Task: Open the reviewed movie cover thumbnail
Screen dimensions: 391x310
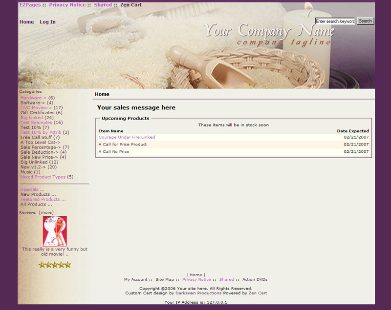Action: coord(55,231)
